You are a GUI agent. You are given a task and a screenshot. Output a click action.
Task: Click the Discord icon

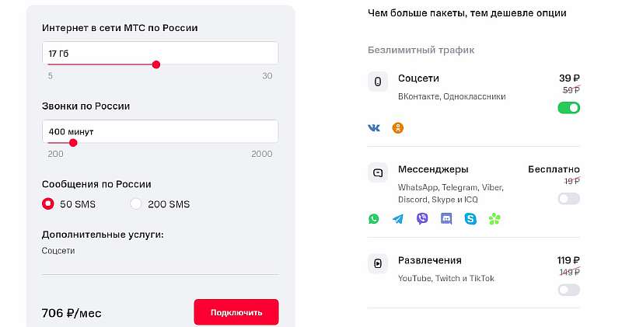click(x=446, y=219)
